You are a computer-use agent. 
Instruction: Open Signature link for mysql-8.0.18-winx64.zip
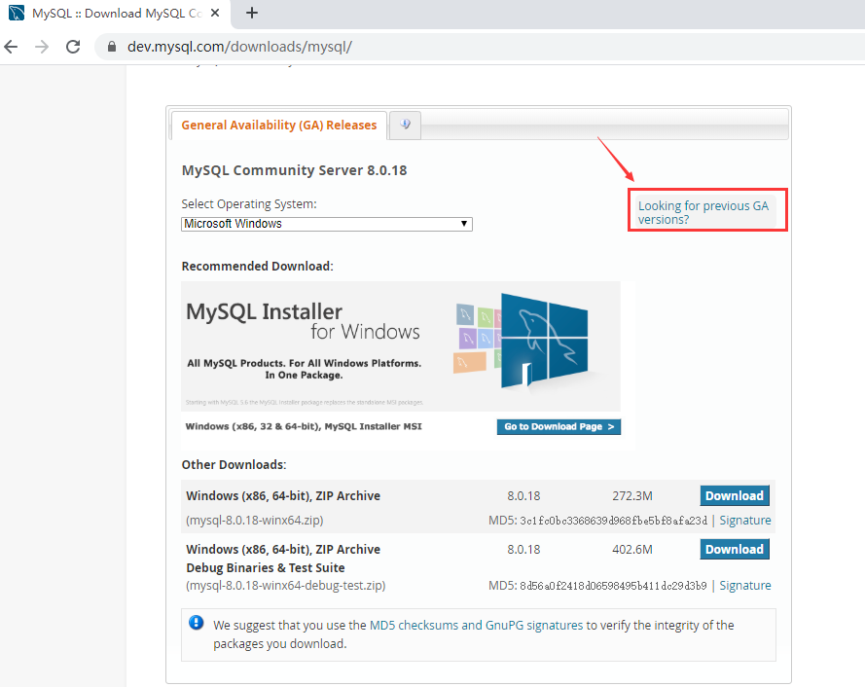coord(745,521)
